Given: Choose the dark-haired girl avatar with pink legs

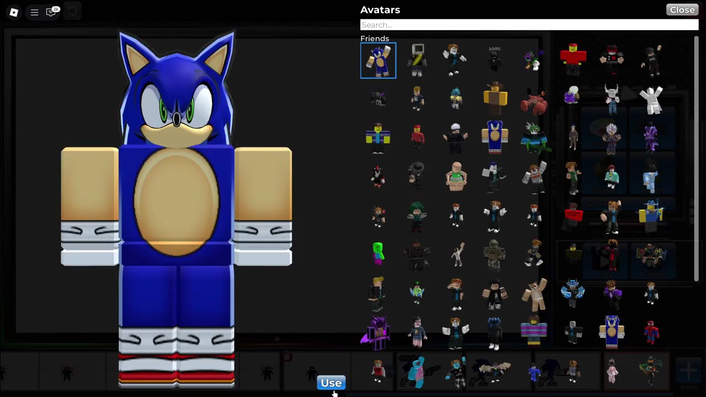Looking at the screenshot, I should click(417, 332).
